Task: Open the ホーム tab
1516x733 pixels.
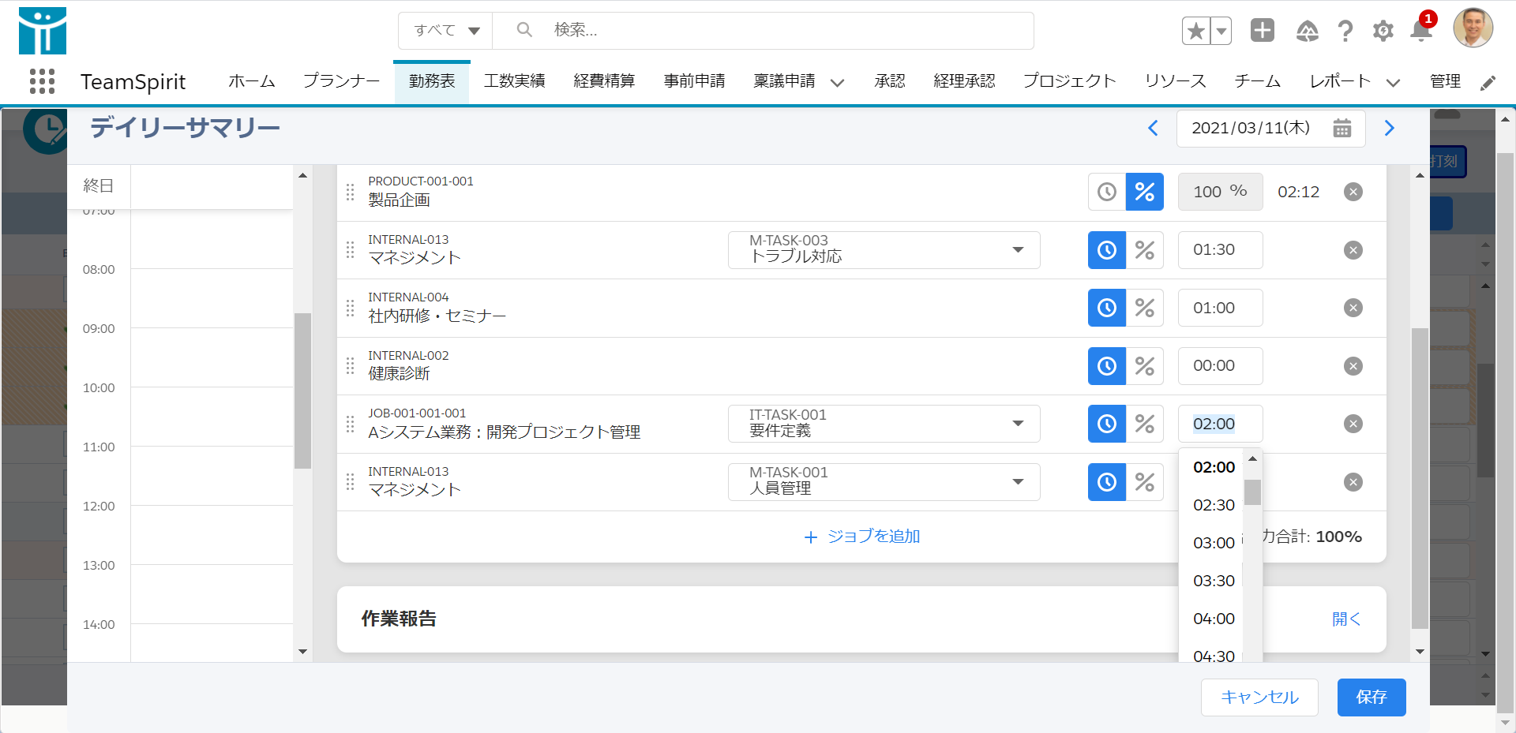Action: tap(252, 81)
